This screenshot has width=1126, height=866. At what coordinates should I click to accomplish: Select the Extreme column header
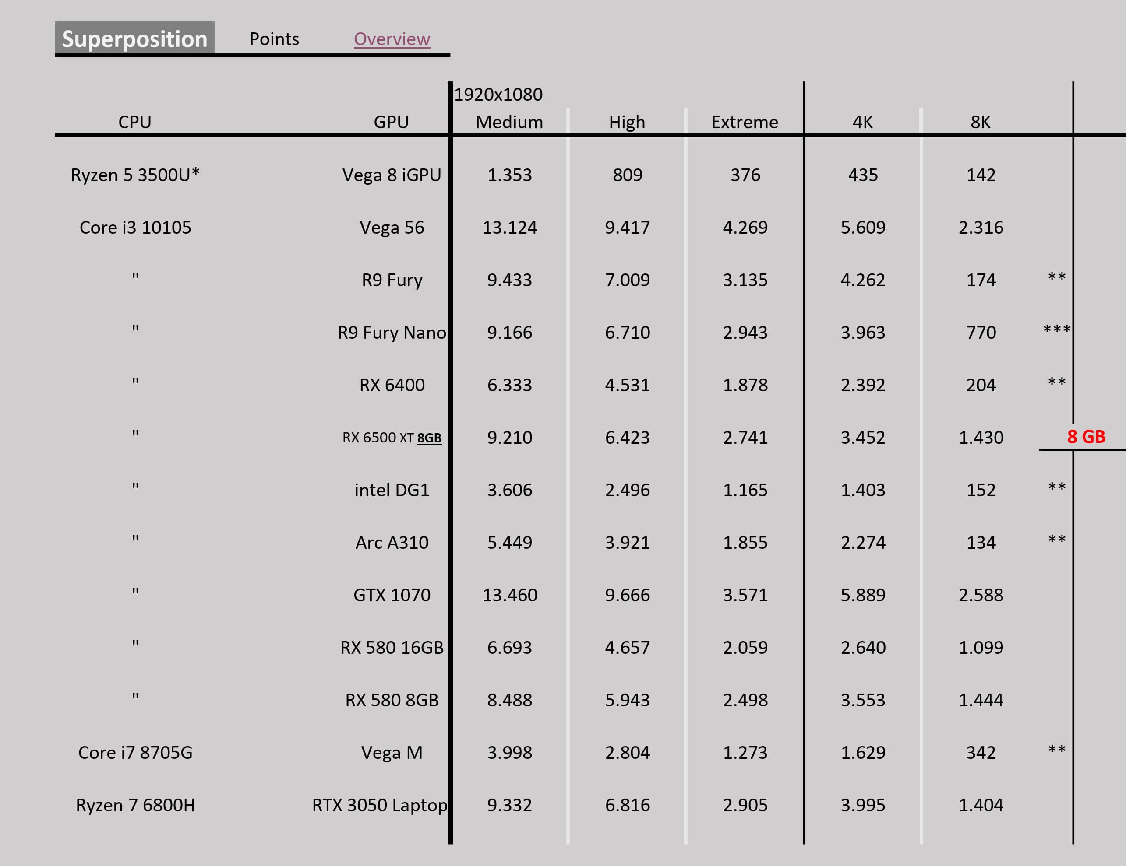[x=745, y=122]
